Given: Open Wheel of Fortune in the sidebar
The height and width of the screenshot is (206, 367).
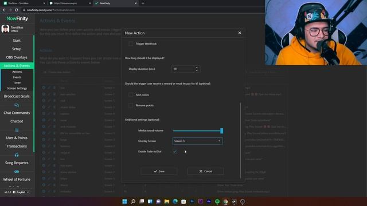Looking at the screenshot, I should pyautogui.click(x=17, y=179).
